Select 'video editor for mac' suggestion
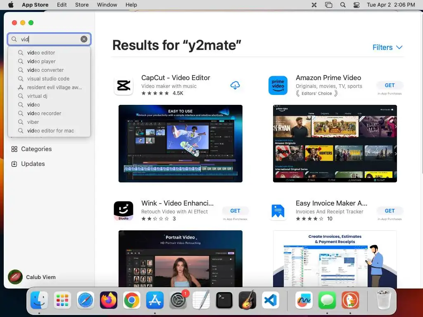The width and height of the screenshot is (423, 317). coord(50,130)
